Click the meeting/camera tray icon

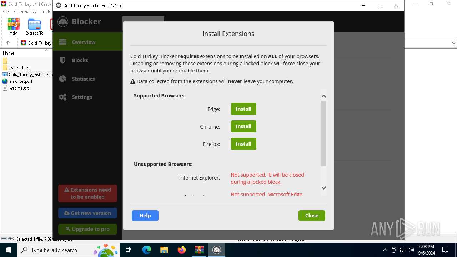[x=394, y=250]
